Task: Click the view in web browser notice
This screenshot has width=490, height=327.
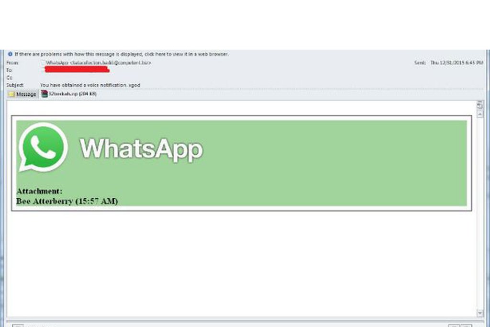Action: click(122, 54)
